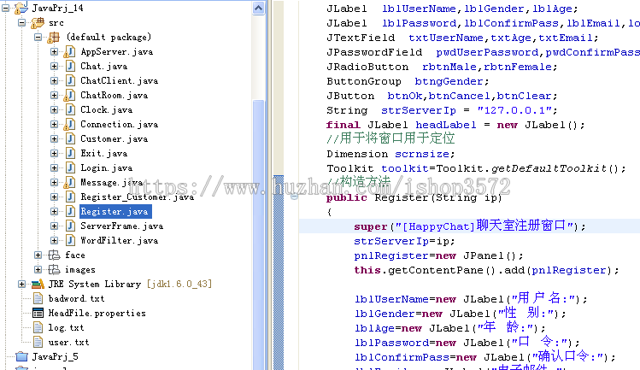Click the JavaPrj_5 project folder icon
This screenshot has width=640, height=370.
pos(21,357)
